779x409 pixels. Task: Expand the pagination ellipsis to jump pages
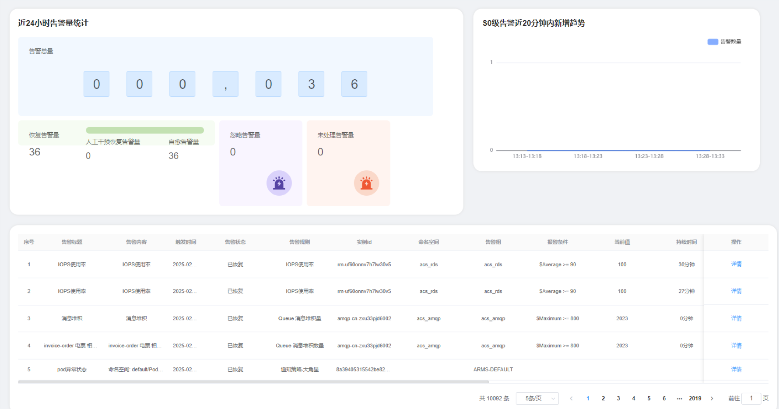click(679, 398)
